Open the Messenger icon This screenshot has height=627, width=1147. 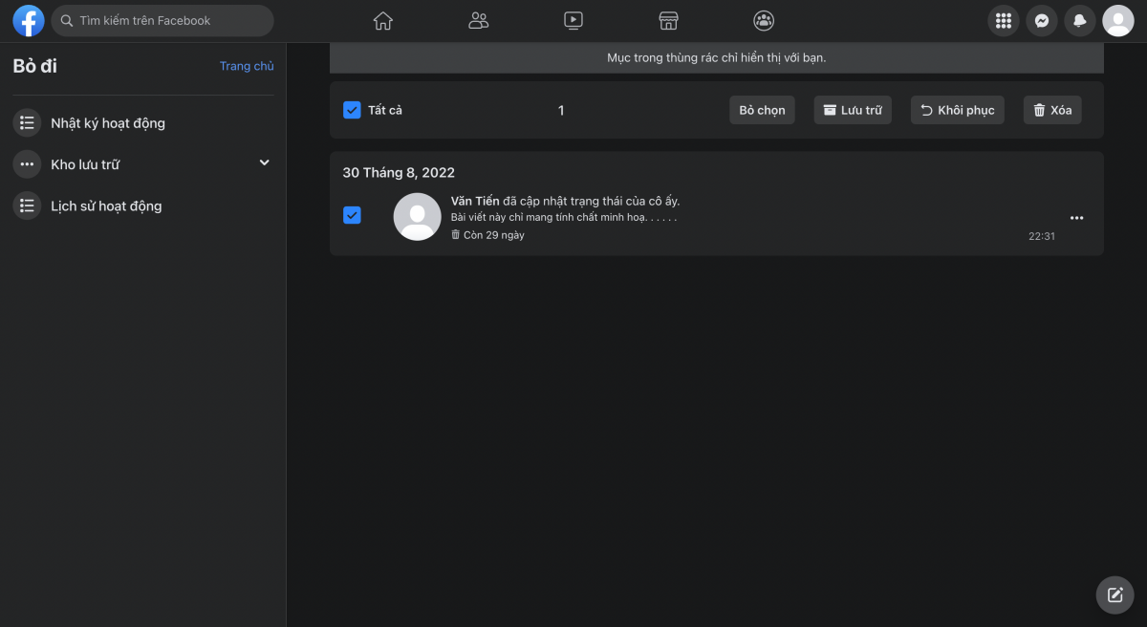click(1042, 20)
